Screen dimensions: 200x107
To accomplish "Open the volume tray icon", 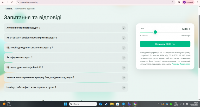I will (x=184, y=104).
